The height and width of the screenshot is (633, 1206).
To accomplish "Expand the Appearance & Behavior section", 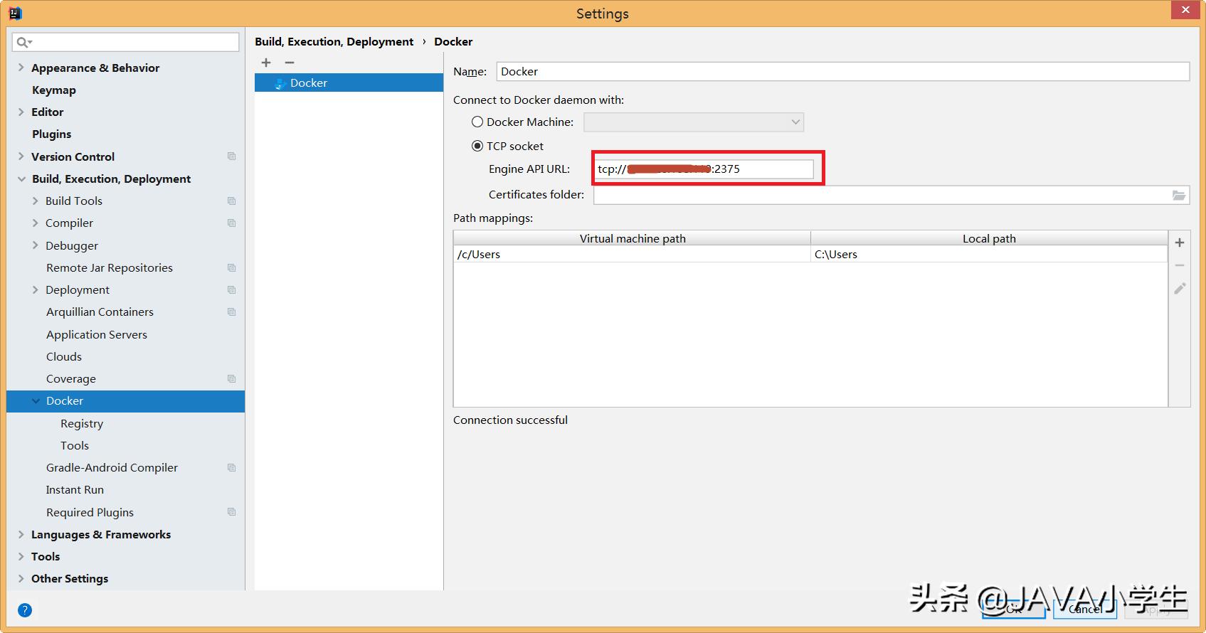I will [x=21, y=68].
